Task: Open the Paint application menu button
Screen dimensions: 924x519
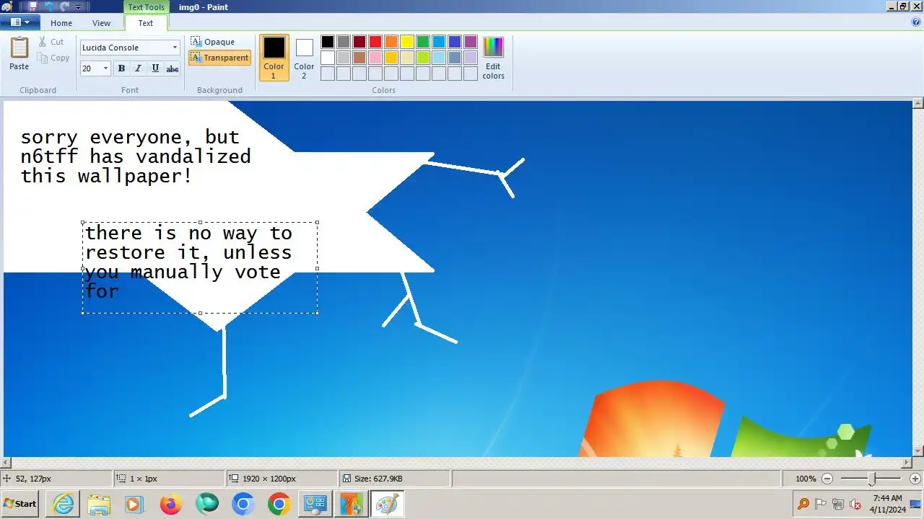Action: (x=19, y=22)
